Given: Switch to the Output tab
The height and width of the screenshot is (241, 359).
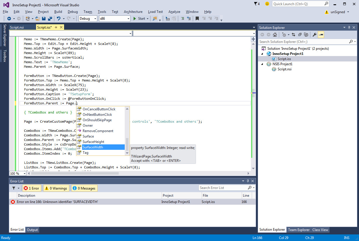Looking at the screenshot, I should [32, 230].
